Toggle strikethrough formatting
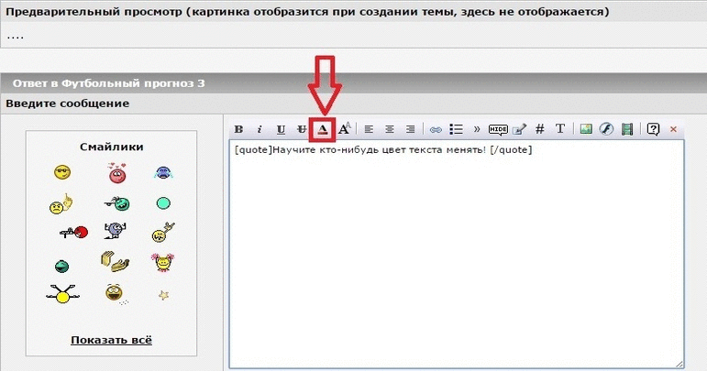Viewport: 707px width, 371px height. click(x=302, y=129)
